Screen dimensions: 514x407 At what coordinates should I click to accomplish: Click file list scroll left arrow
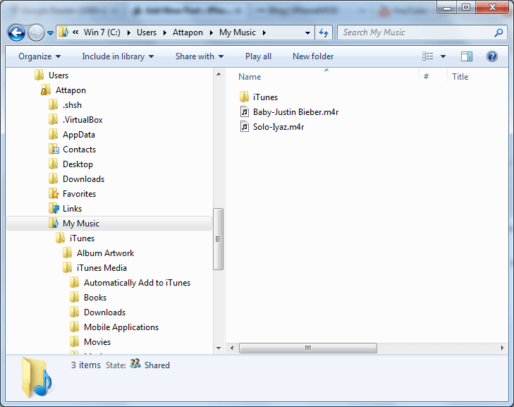(232, 348)
